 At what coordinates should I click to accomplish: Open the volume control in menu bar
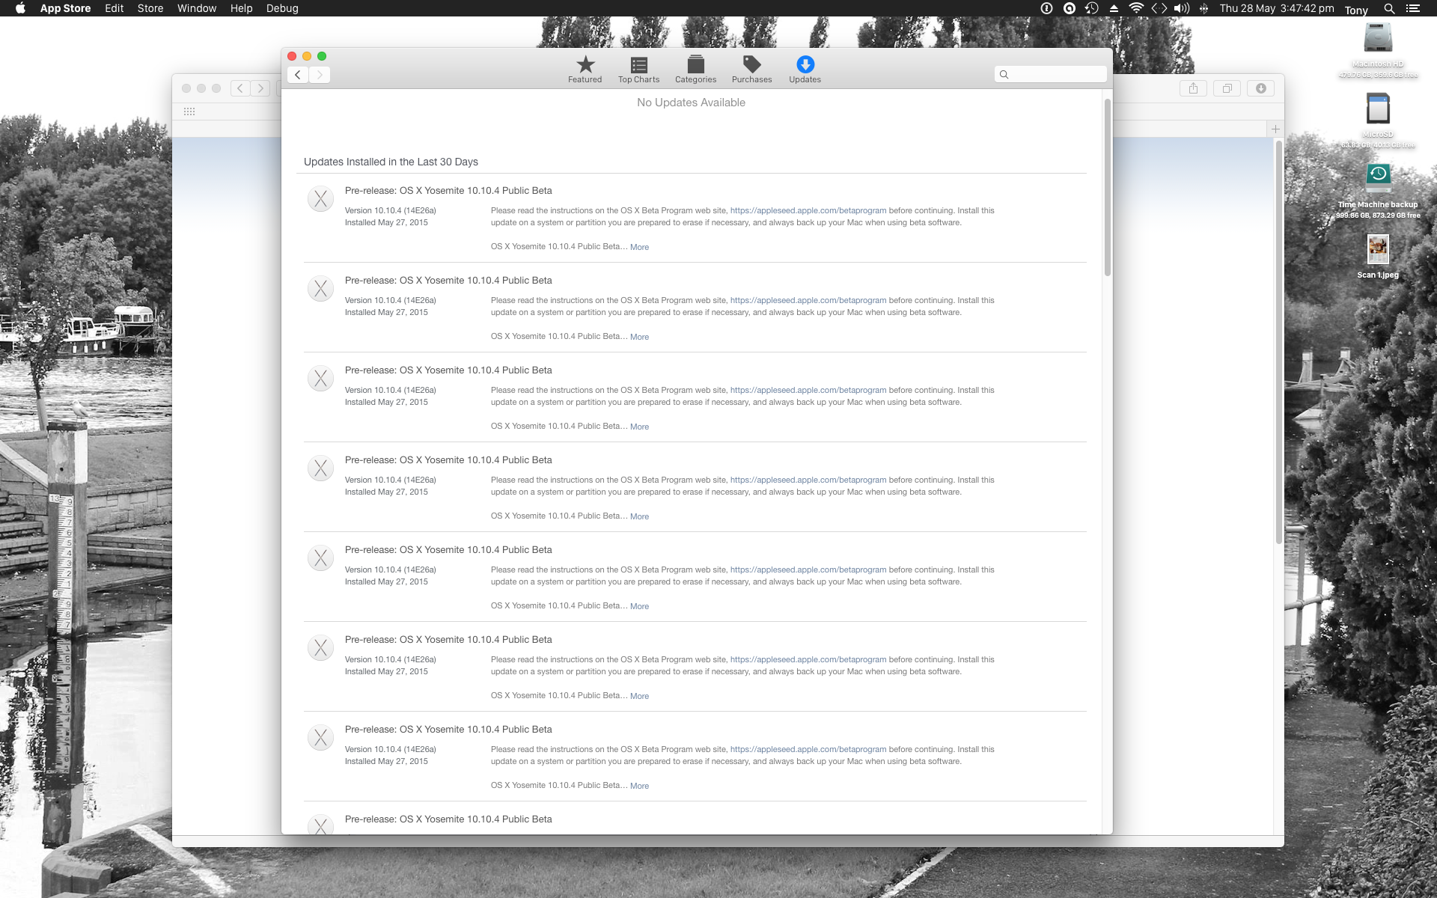pyautogui.click(x=1182, y=8)
